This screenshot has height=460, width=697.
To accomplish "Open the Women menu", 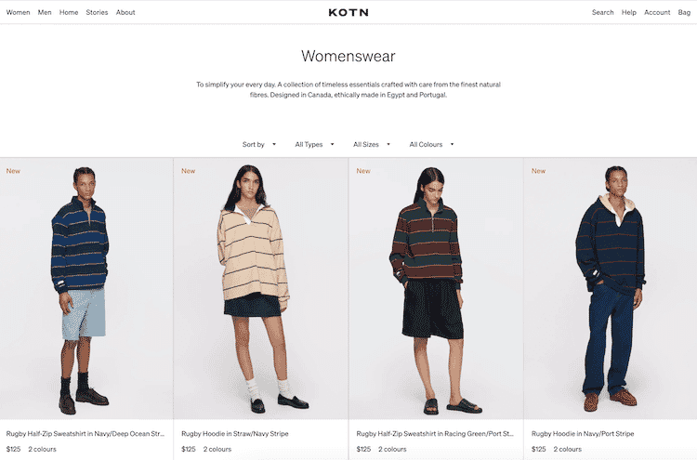I will [19, 12].
